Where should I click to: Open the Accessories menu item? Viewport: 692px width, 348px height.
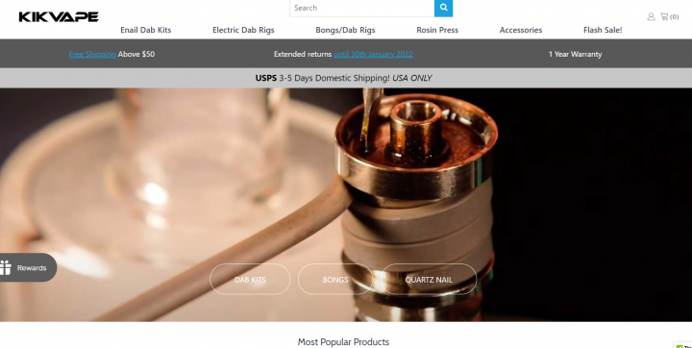[521, 30]
